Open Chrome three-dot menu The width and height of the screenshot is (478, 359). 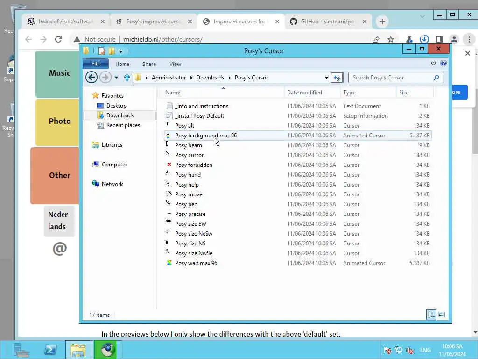(x=469, y=39)
